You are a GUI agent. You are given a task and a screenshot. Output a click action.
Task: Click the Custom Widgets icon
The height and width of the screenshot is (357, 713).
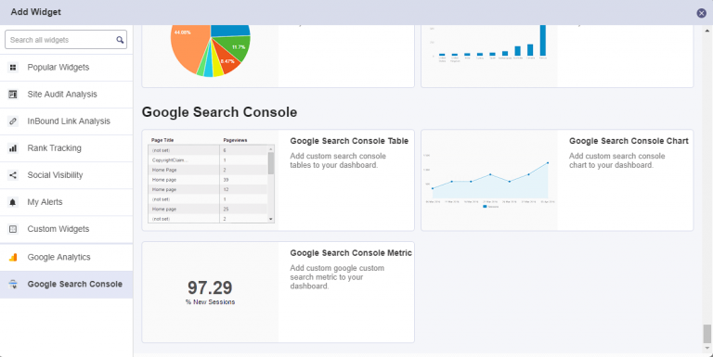(13, 229)
